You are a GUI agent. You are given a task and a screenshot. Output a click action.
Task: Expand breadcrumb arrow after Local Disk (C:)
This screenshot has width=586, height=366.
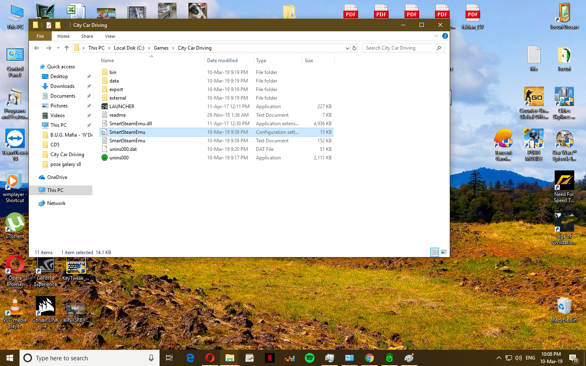[x=149, y=48]
